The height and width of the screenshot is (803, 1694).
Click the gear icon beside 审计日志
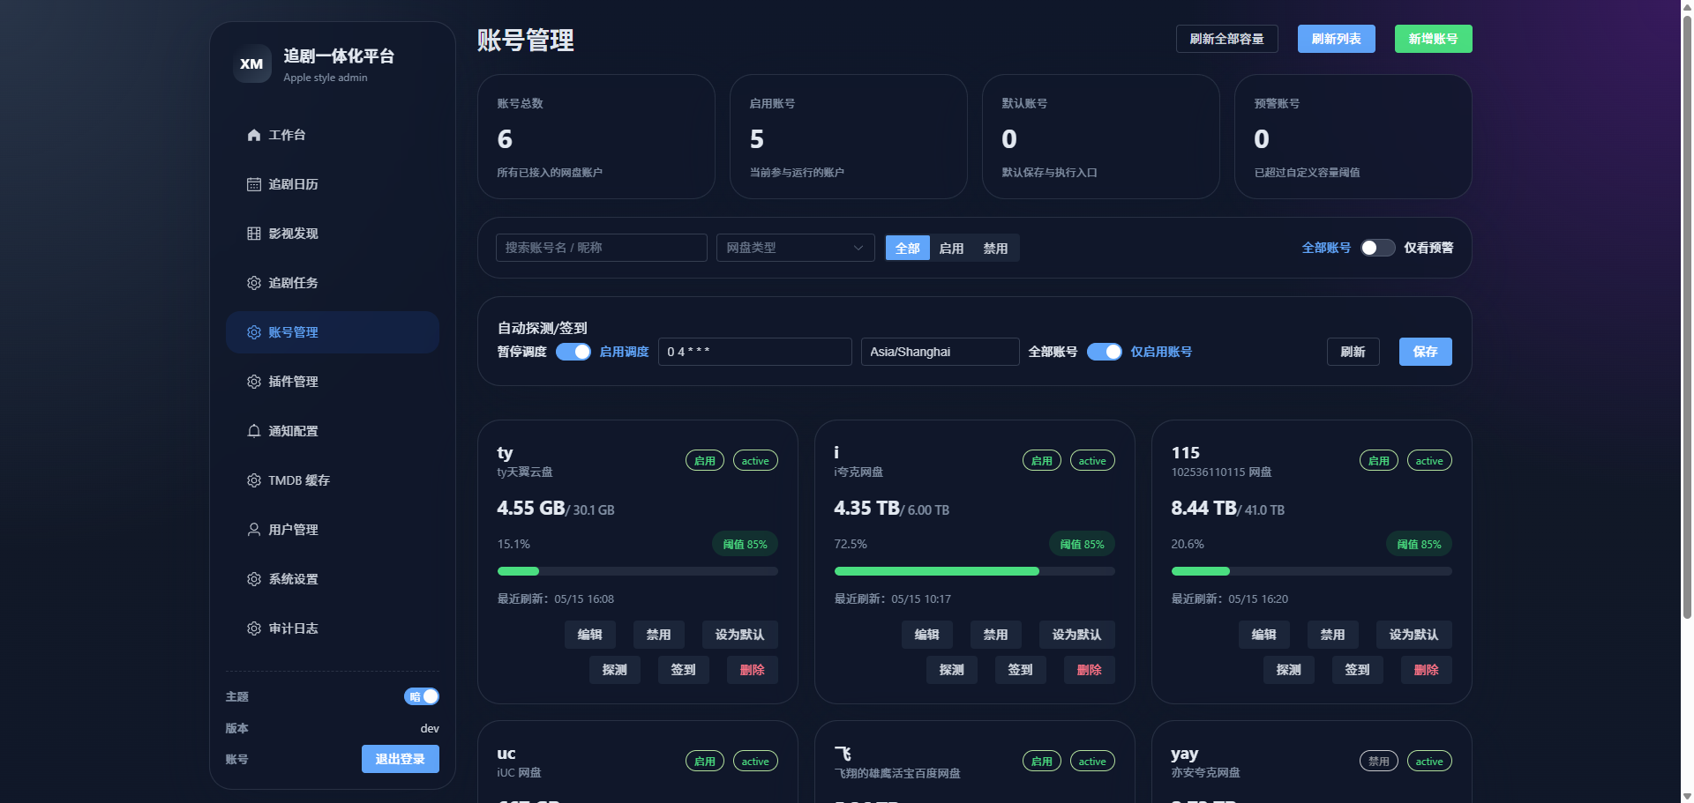(254, 628)
